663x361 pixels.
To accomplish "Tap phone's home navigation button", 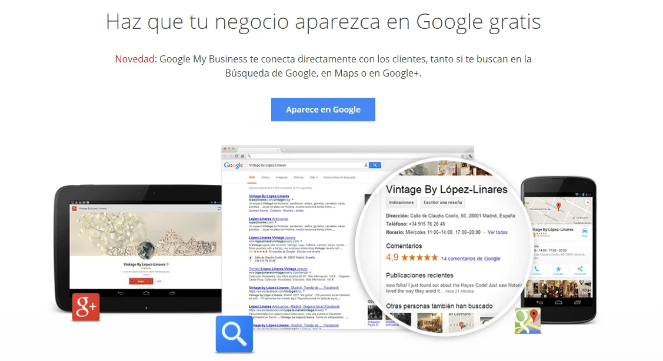I will [558, 303].
